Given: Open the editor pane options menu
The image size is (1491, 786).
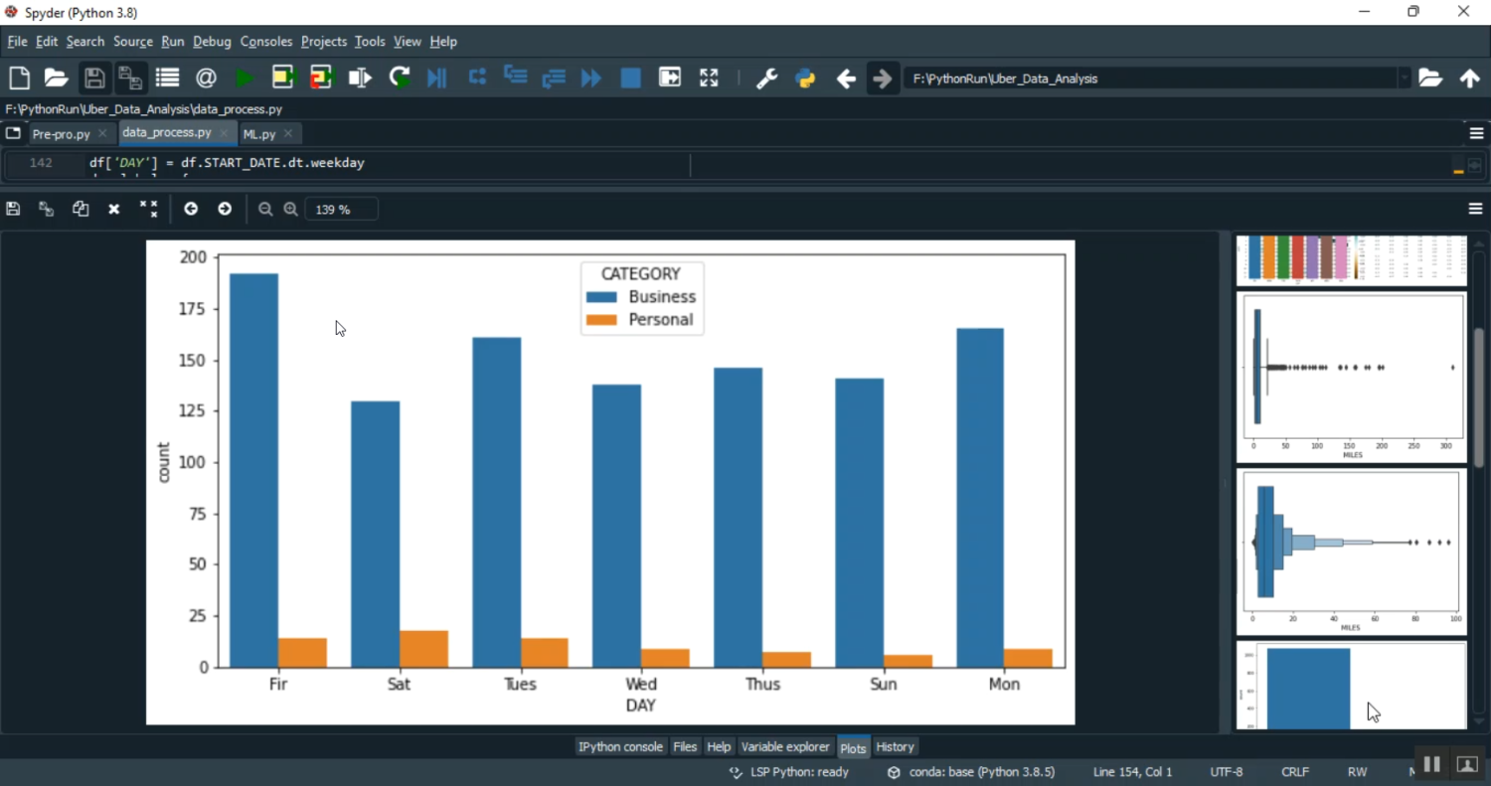Looking at the screenshot, I should 1476,133.
